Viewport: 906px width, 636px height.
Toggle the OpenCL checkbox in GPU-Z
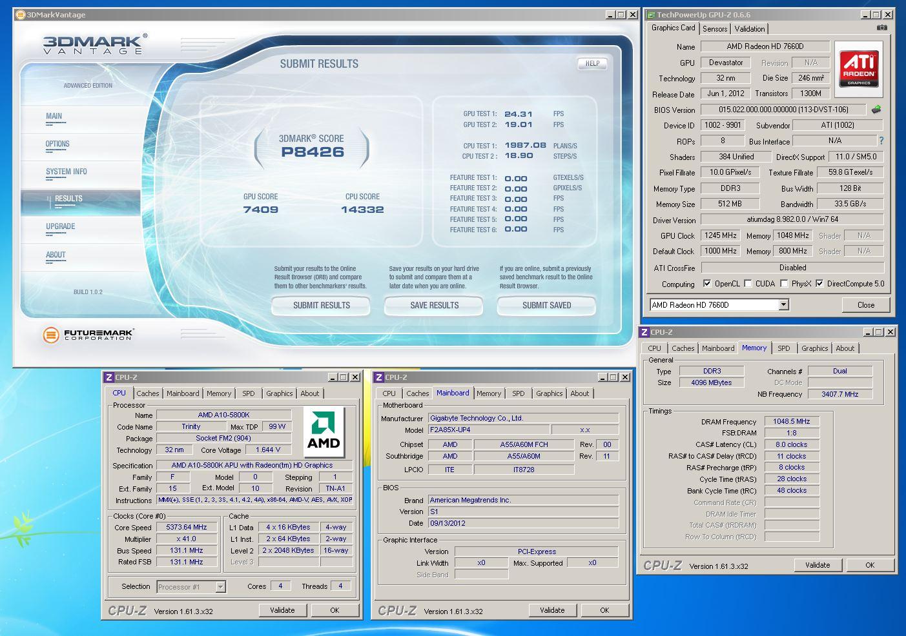(x=707, y=283)
